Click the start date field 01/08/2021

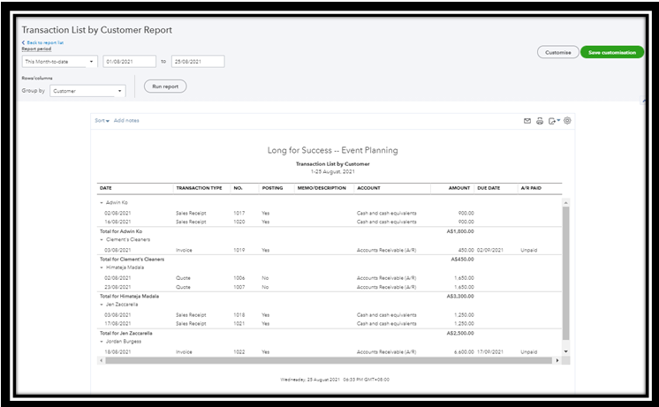click(129, 62)
